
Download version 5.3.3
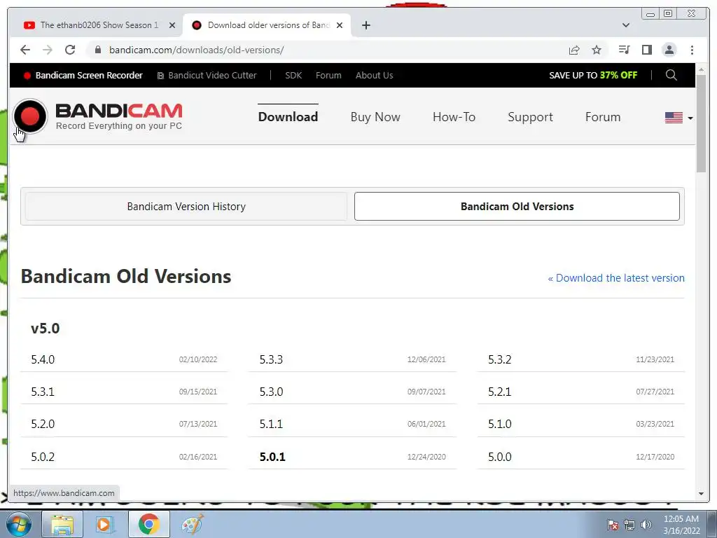tap(271, 359)
